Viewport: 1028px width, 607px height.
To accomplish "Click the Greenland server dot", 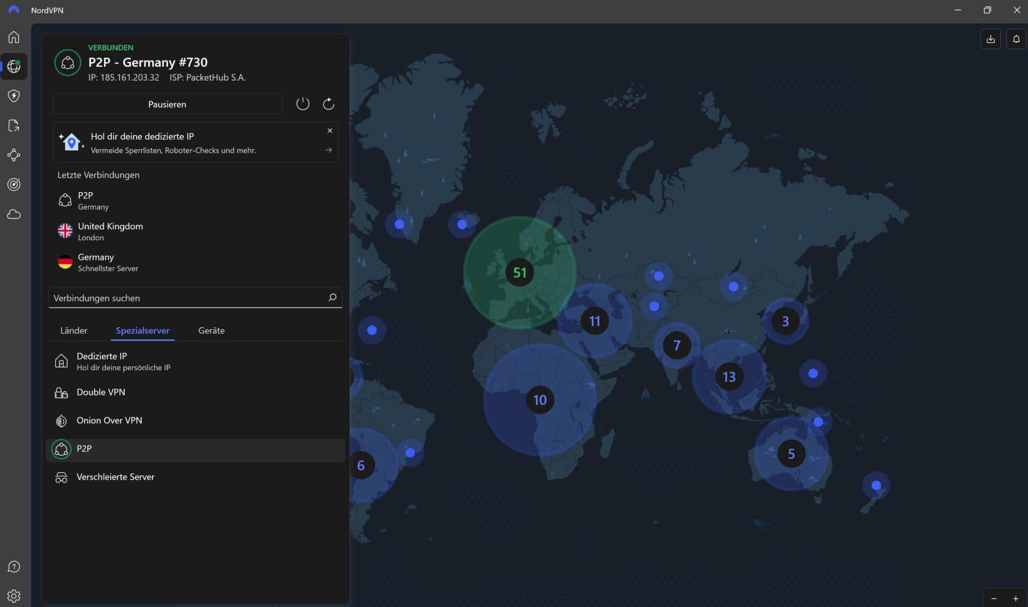I will (399, 224).
